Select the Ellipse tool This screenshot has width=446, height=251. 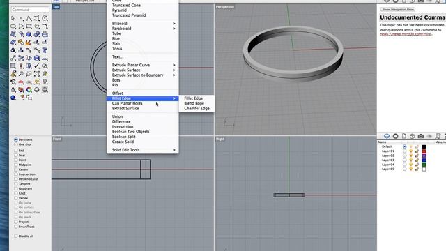click(x=13, y=26)
